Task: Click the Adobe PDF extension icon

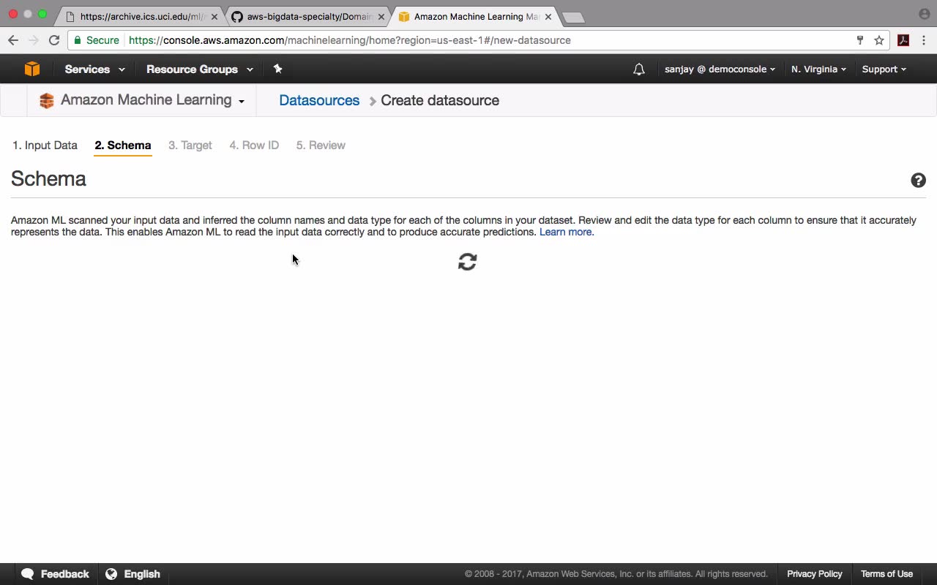Action: click(903, 40)
